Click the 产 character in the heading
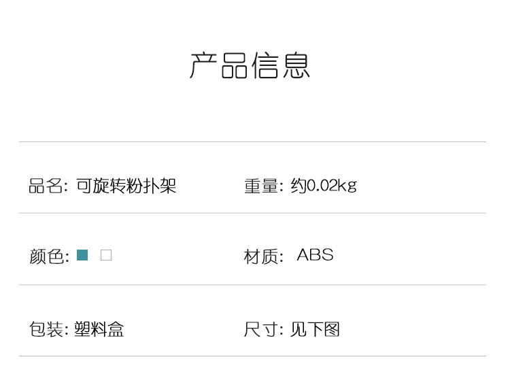Screen dimensions: 510x370 [203, 65]
